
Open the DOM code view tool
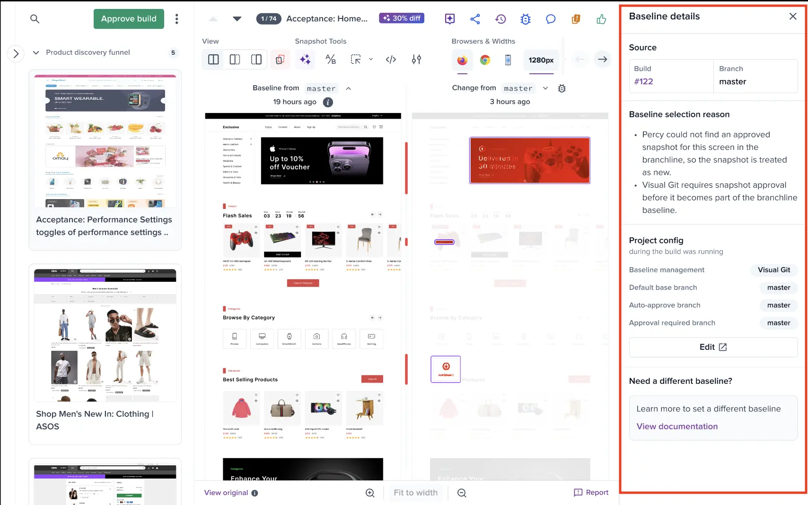click(x=391, y=60)
